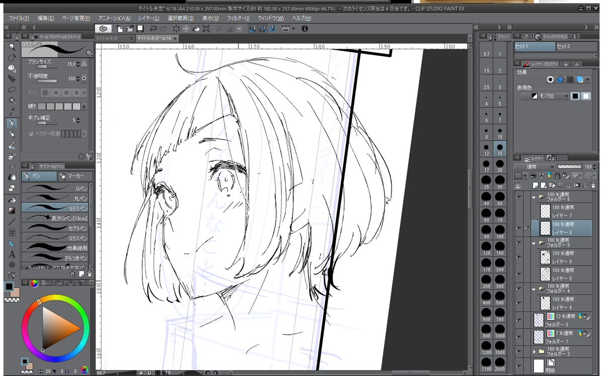The image size is (603, 376).
Task: Click the Fill paint bucket command icon
Action: point(196,29)
